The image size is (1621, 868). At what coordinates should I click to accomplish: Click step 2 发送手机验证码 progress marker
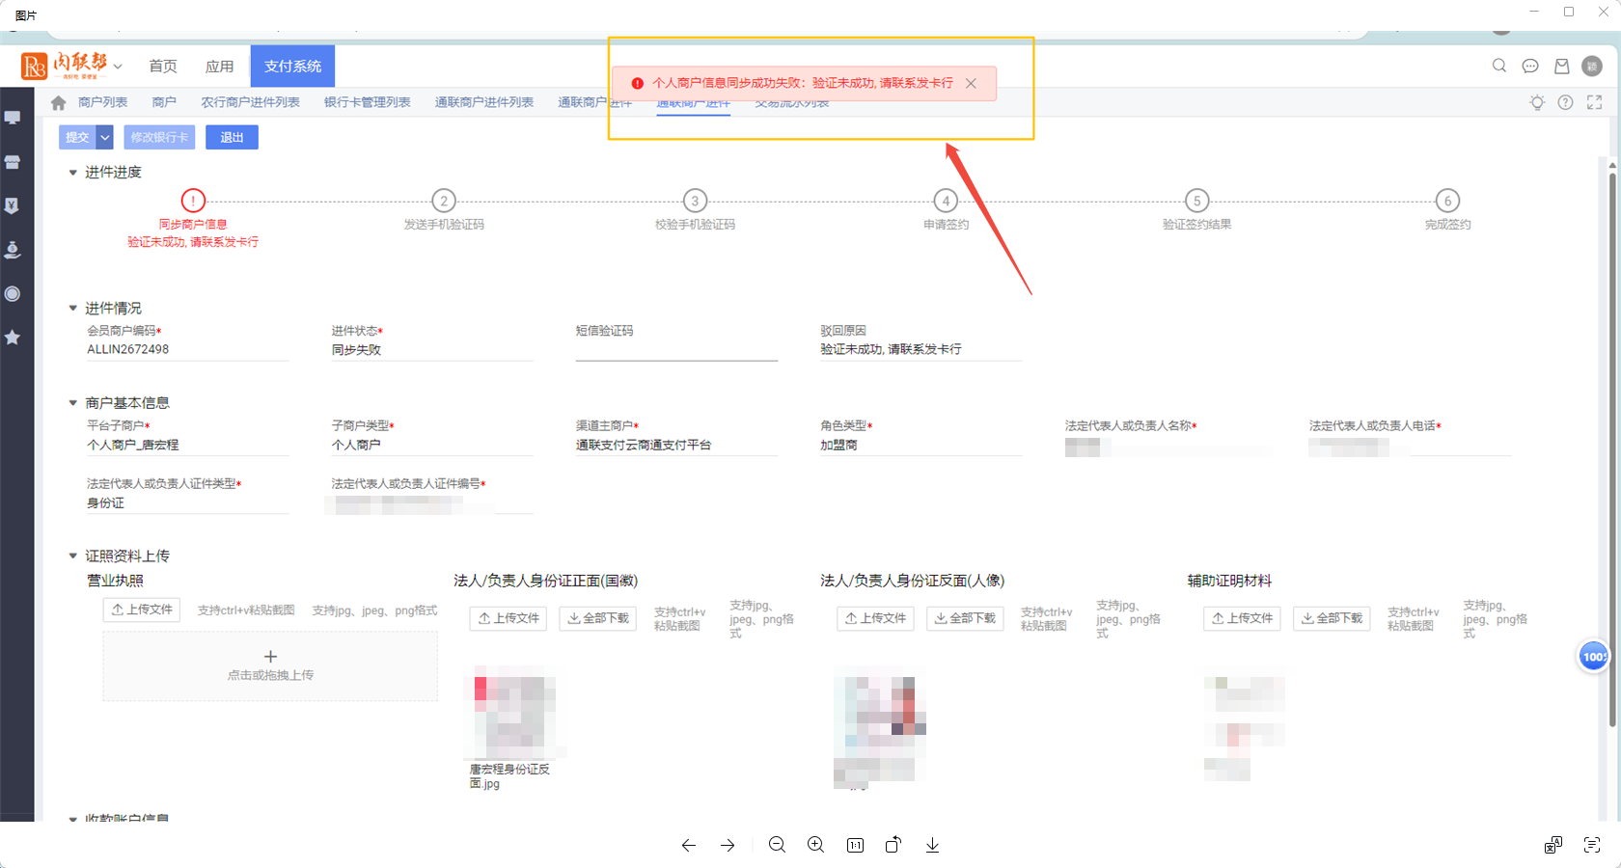pos(444,201)
